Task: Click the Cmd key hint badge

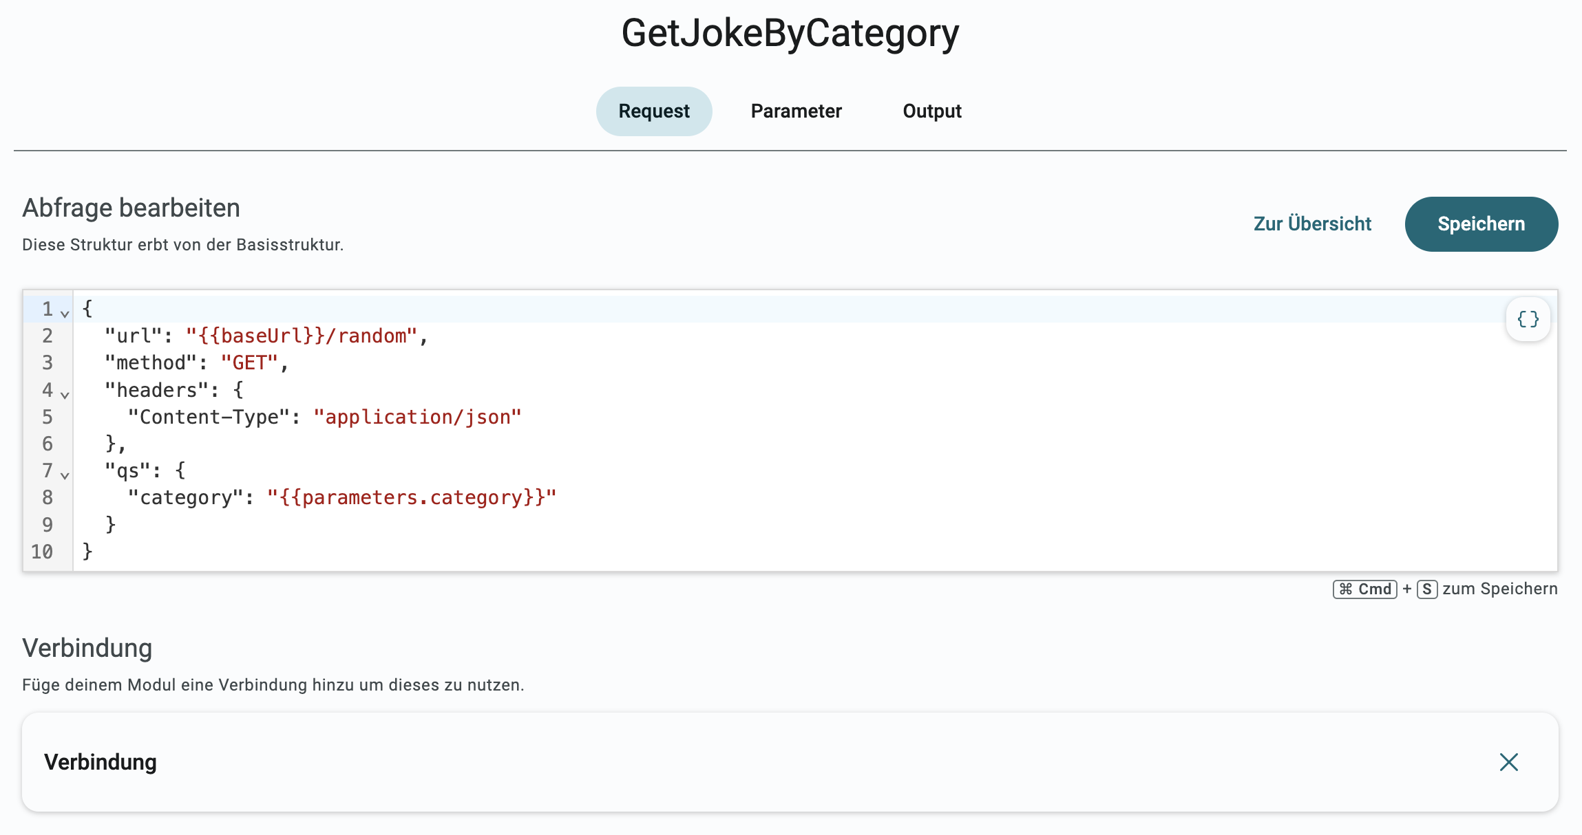Action: [x=1364, y=589]
